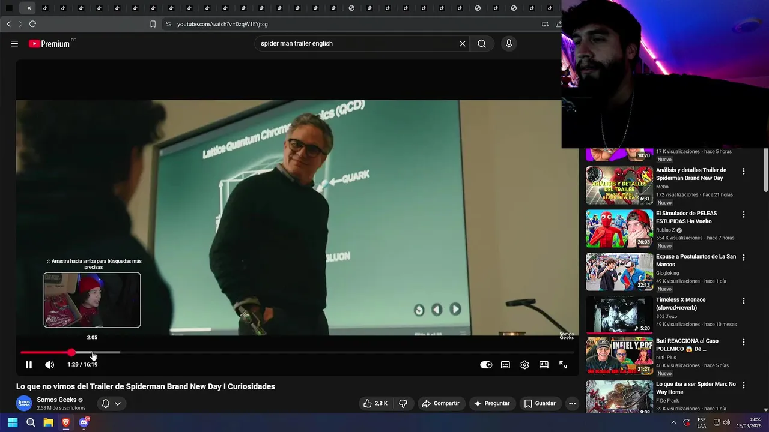Viewport: 769px width, 432px height.
Task: Open site settings icon beside the URL
Action: click(x=168, y=24)
